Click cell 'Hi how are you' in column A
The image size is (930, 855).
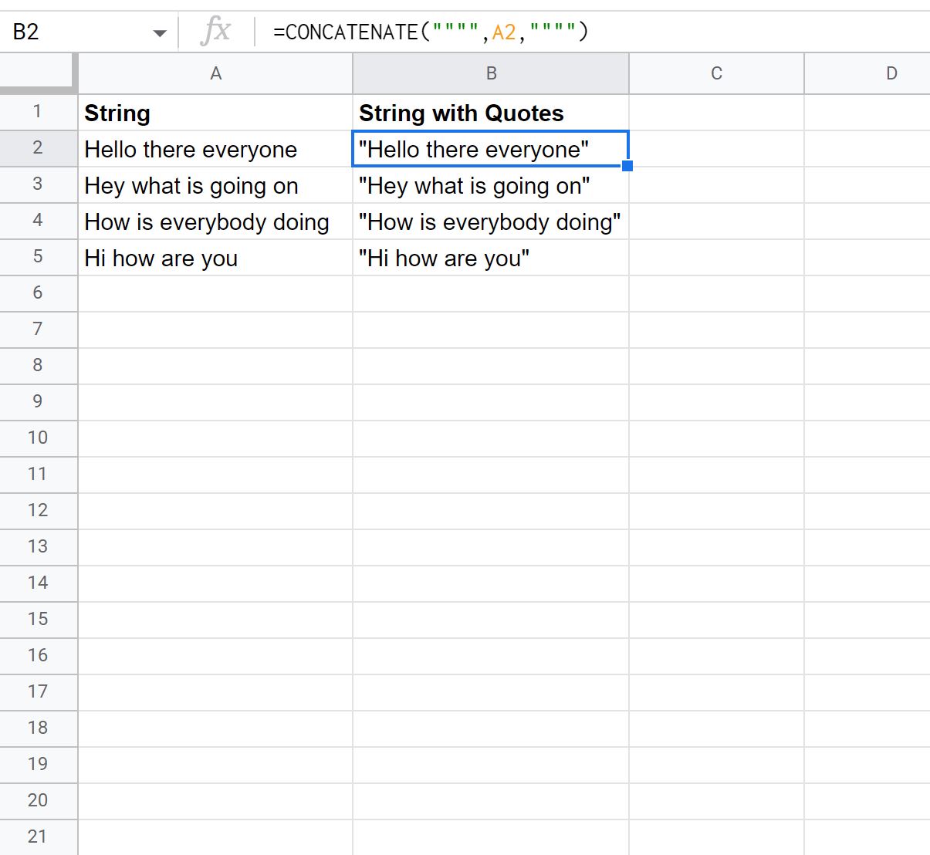215,258
